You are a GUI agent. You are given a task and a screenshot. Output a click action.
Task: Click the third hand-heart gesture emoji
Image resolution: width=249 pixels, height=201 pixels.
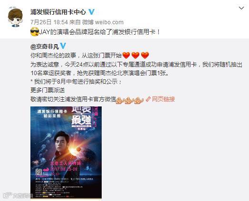point(139,100)
